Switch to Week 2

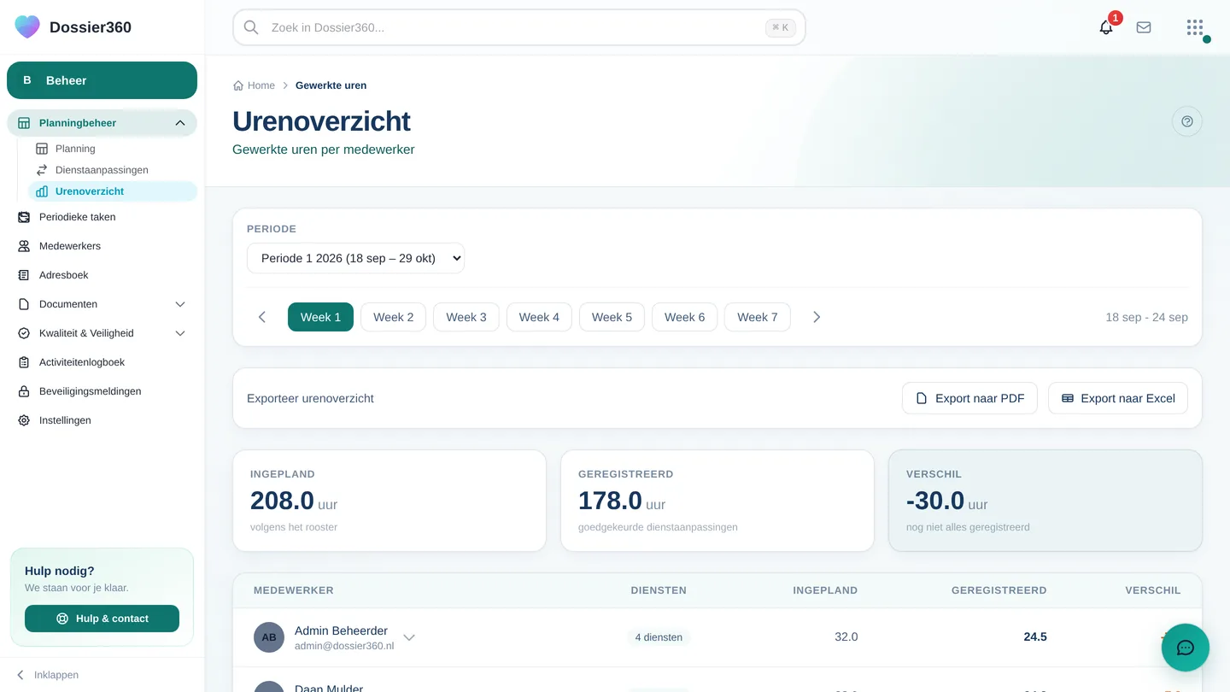pyautogui.click(x=393, y=317)
